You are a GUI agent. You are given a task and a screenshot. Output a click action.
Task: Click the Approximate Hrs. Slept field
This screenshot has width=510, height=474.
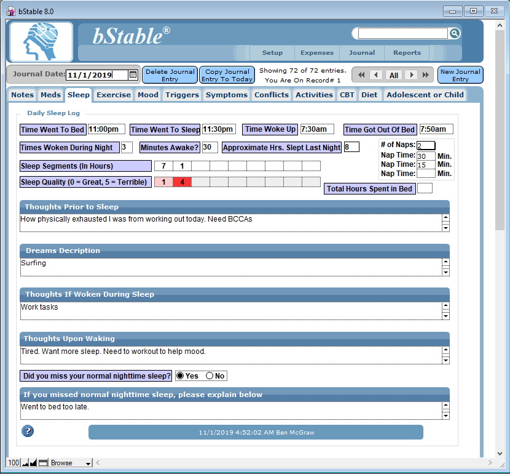(x=351, y=147)
